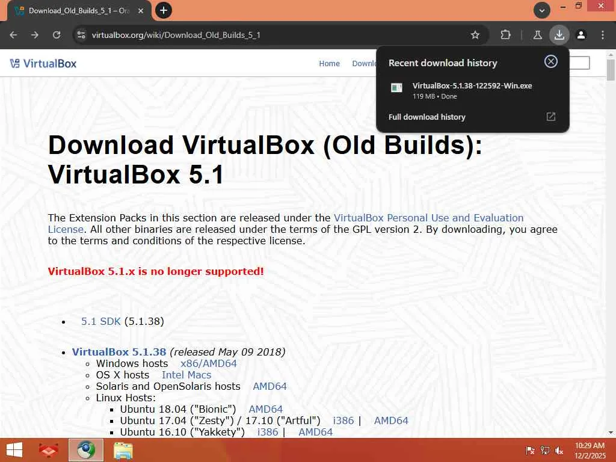Switch to Chrome in the taskbar
The width and height of the screenshot is (616, 462).
point(86,450)
